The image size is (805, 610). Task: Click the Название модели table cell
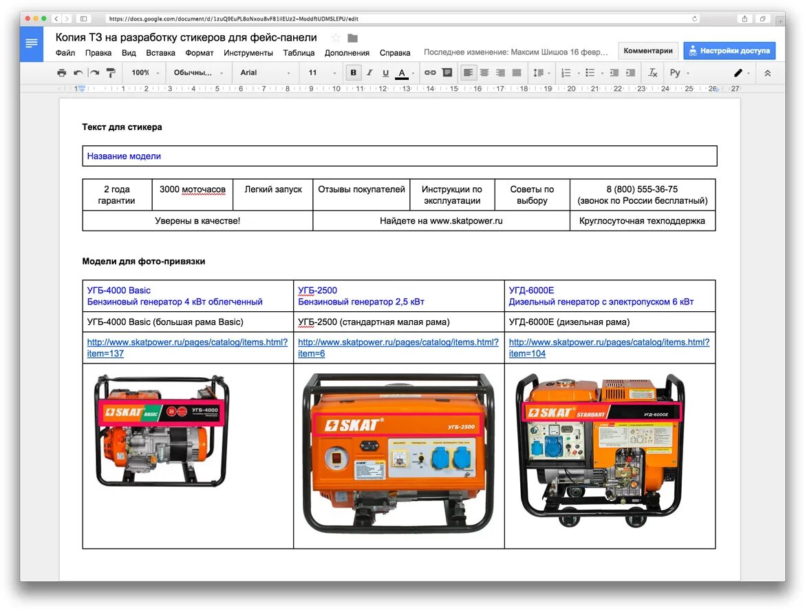(400, 156)
